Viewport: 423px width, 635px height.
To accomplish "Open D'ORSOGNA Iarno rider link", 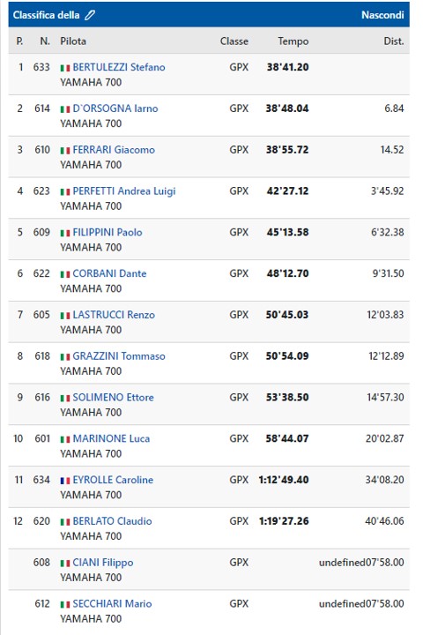I will point(115,108).
